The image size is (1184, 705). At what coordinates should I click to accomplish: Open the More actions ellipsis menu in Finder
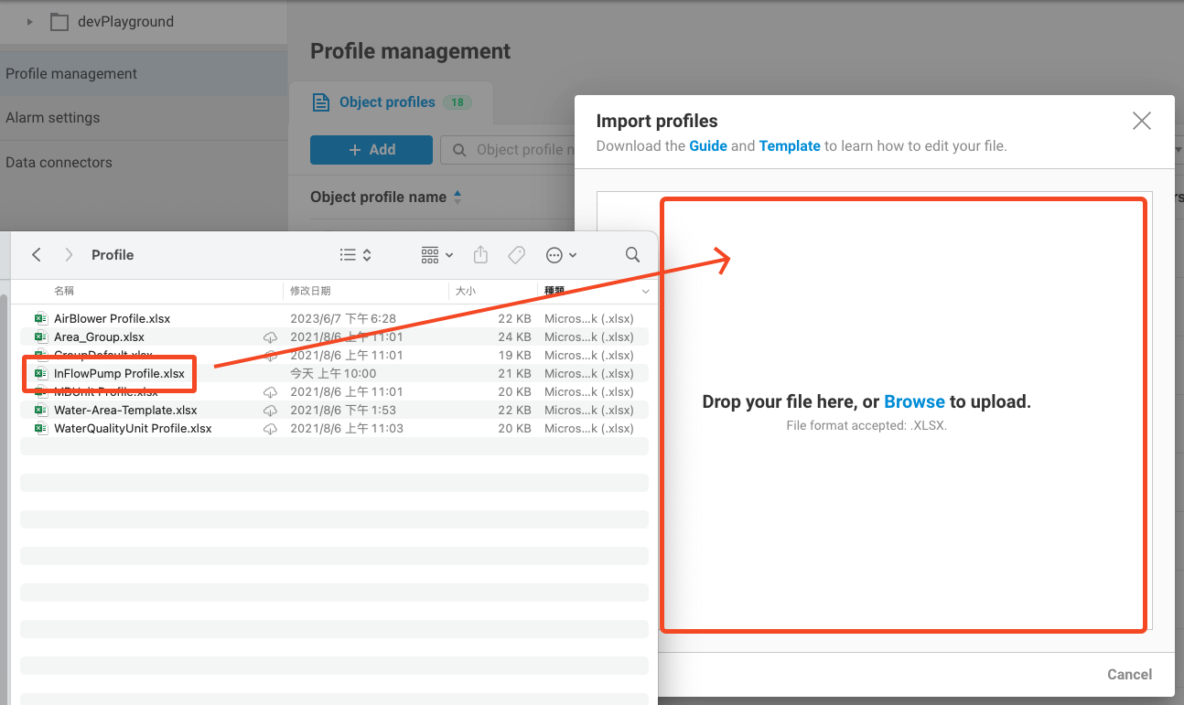click(556, 254)
